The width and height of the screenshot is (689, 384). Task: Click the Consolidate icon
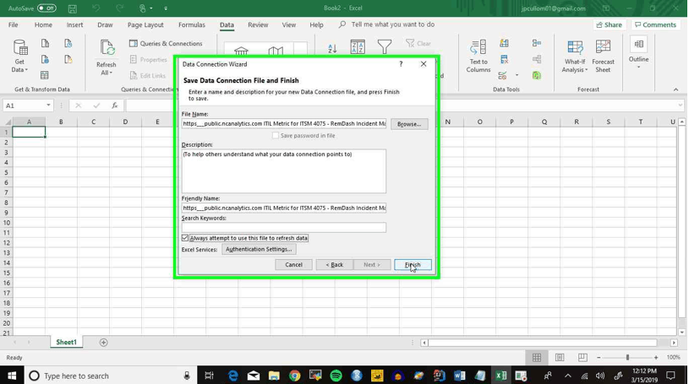[537, 43]
